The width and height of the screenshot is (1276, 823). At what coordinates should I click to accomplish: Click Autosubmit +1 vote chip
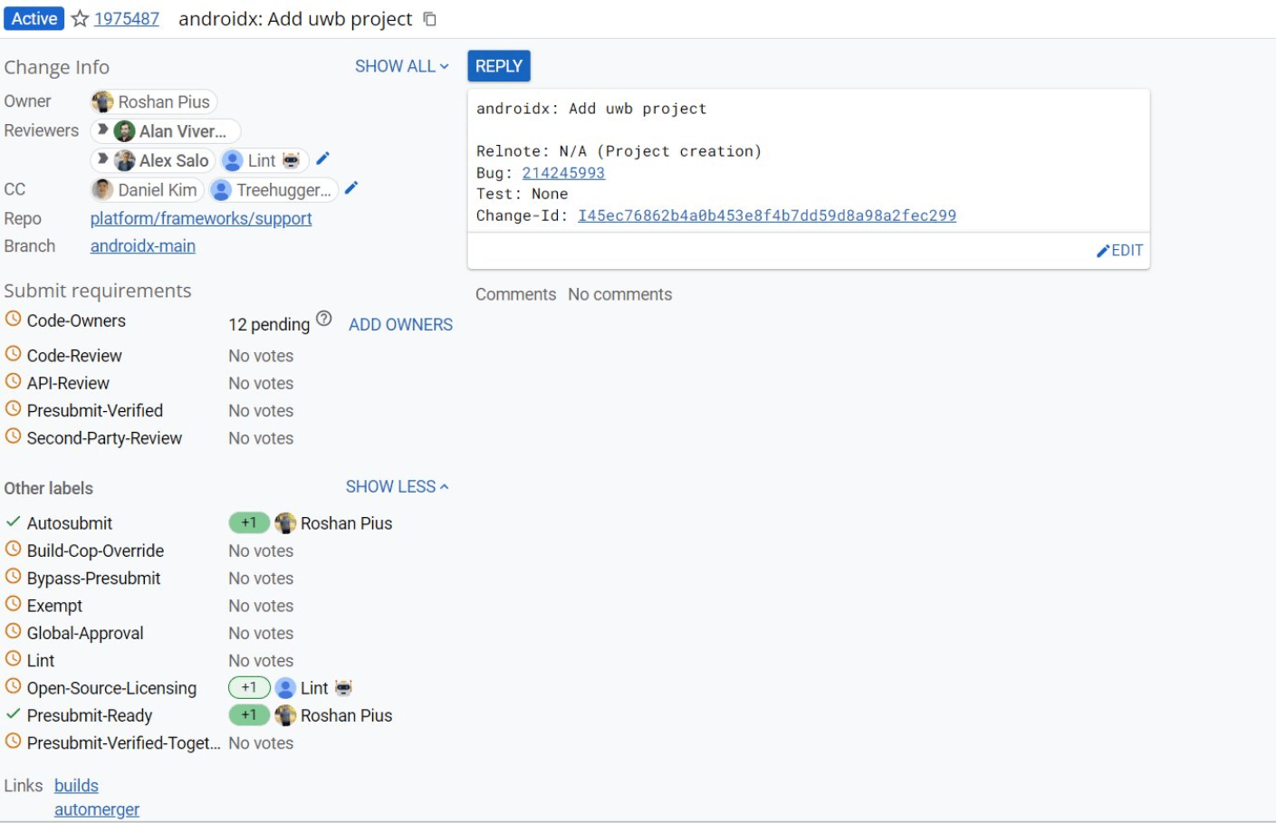coord(249,522)
